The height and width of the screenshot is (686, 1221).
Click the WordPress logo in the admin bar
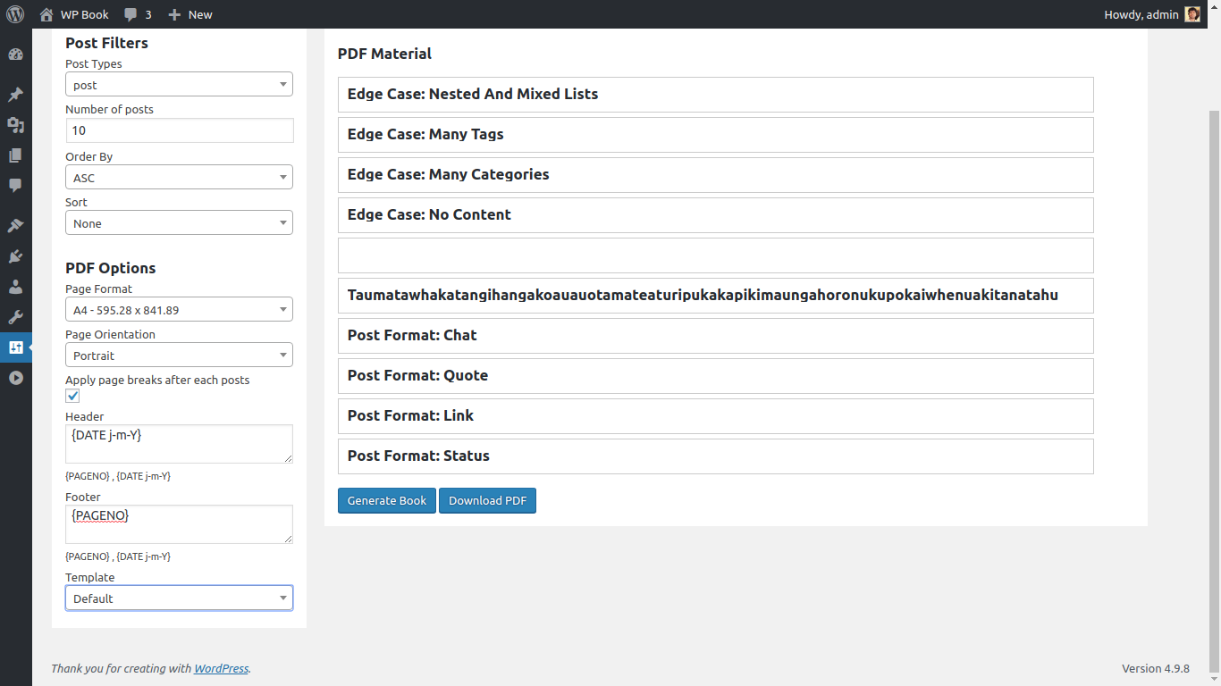click(15, 14)
